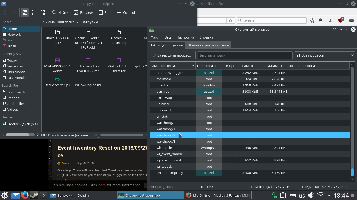The width and height of the screenshot is (357, 200).
Task: Go back in Dolphin navigation
Action: pos(5,12)
